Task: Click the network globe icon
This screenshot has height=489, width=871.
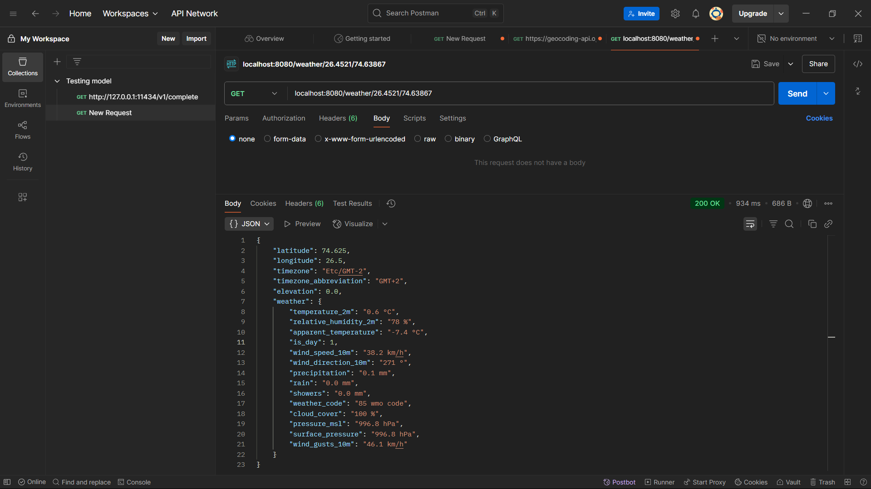Action: [x=807, y=203]
